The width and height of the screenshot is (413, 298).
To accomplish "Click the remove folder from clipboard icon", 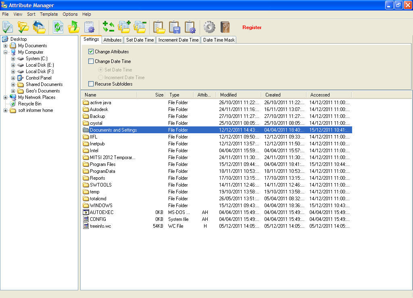I will click(140, 27).
